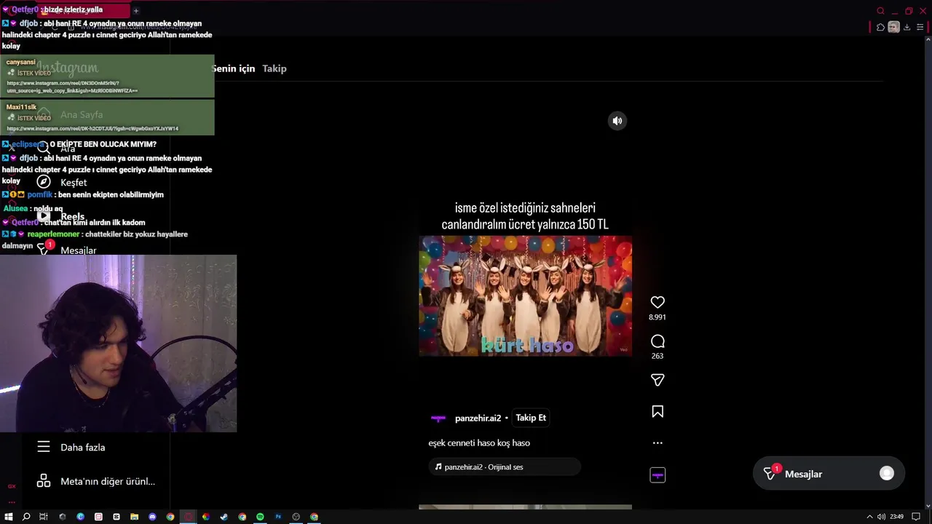The width and height of the screenshot is (932, 524).
Task: Switch to the Senin için tab
Action: point(233,68)
